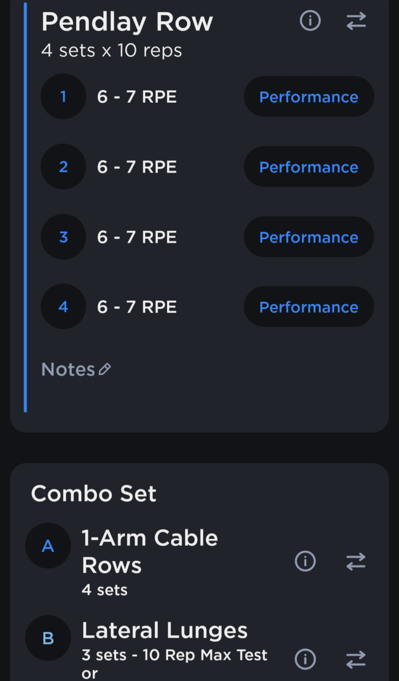Image resolution: width=399 pixels, height=681 pixels.
Task: Select combo exercise B circle badge
Action: [48, 638]
